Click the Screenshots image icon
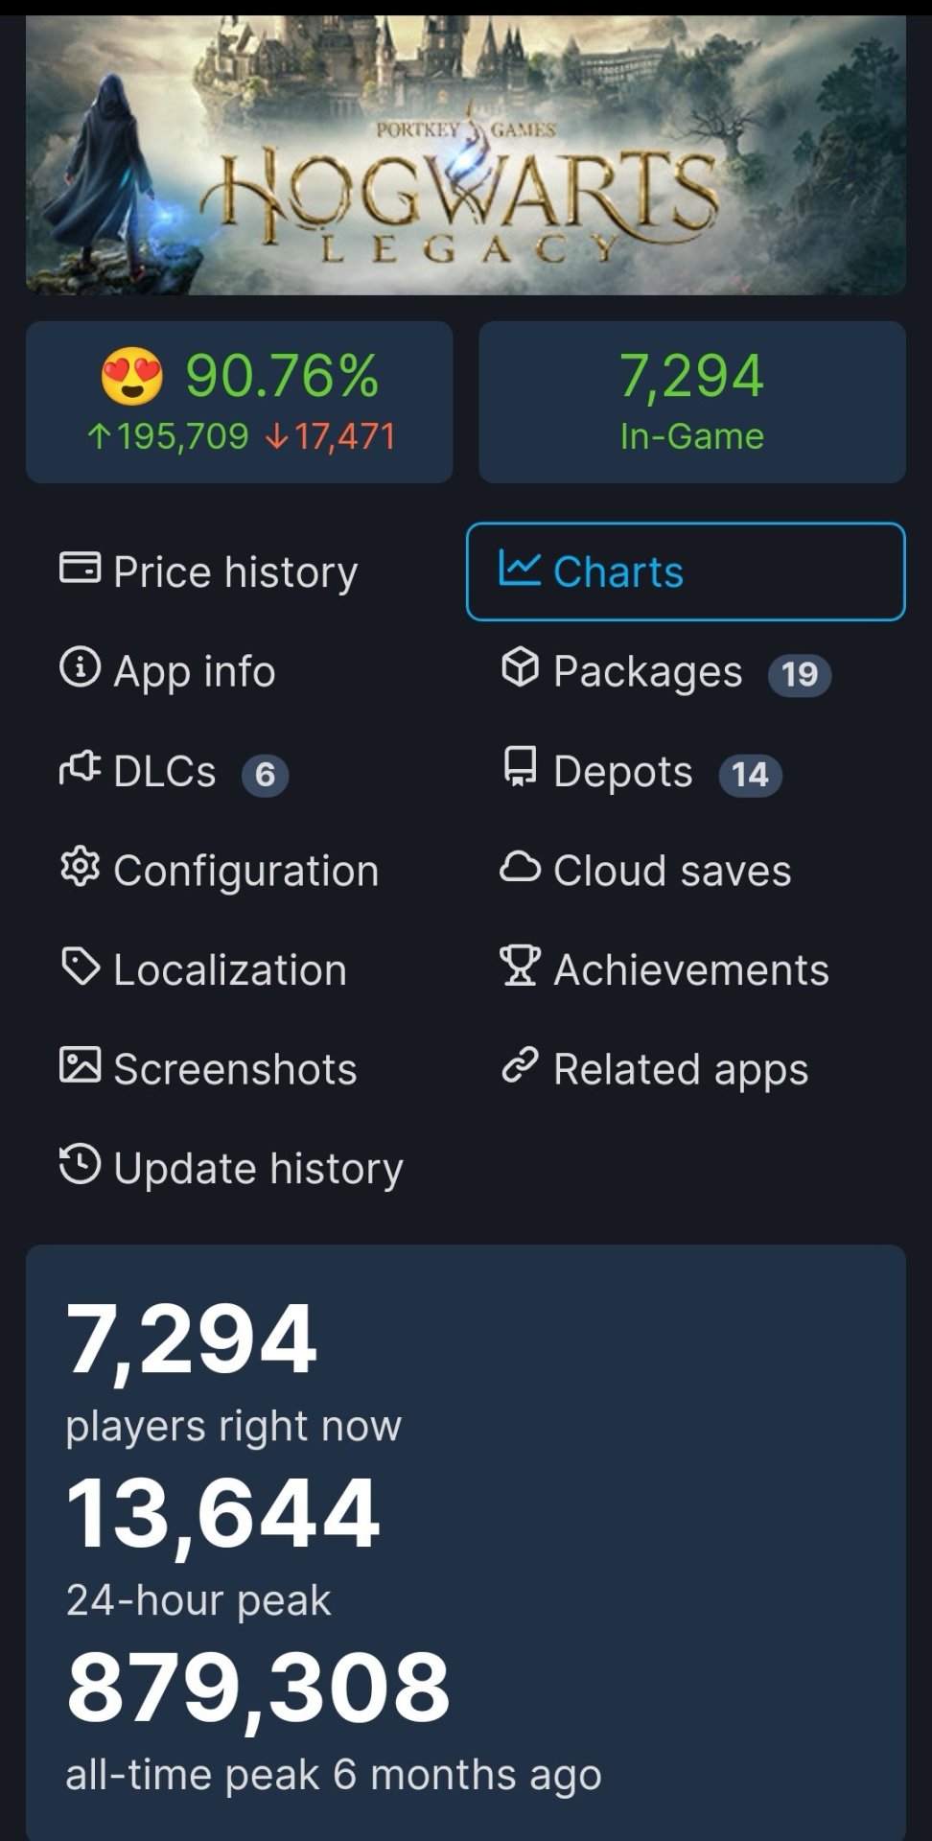Viewport: 932px width, 1841px height. pos(80,1065)
